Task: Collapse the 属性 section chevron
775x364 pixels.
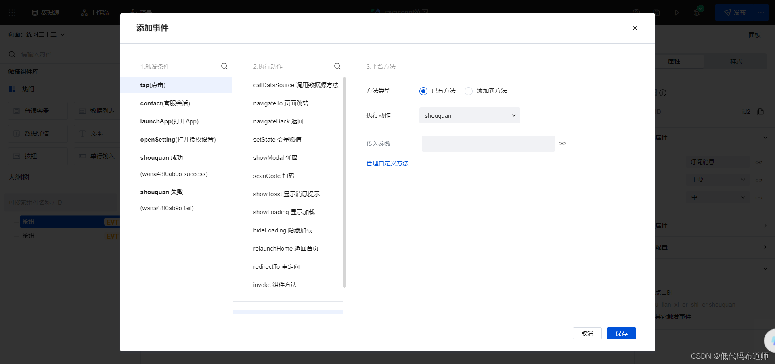Action: 765,138
